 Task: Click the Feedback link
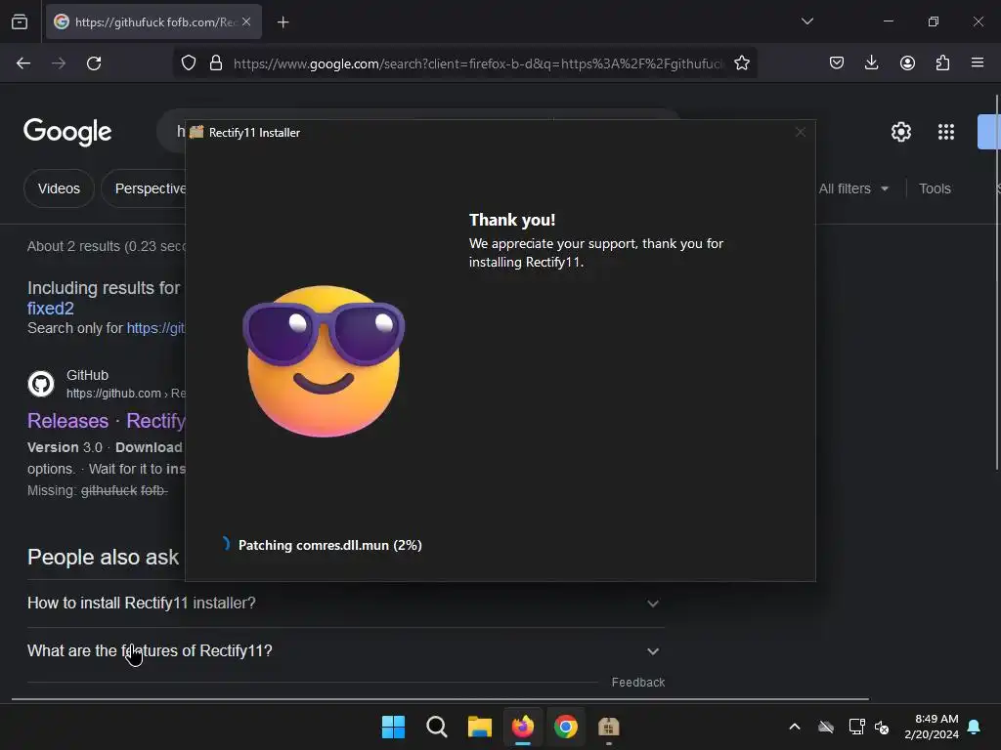point(637,683)
